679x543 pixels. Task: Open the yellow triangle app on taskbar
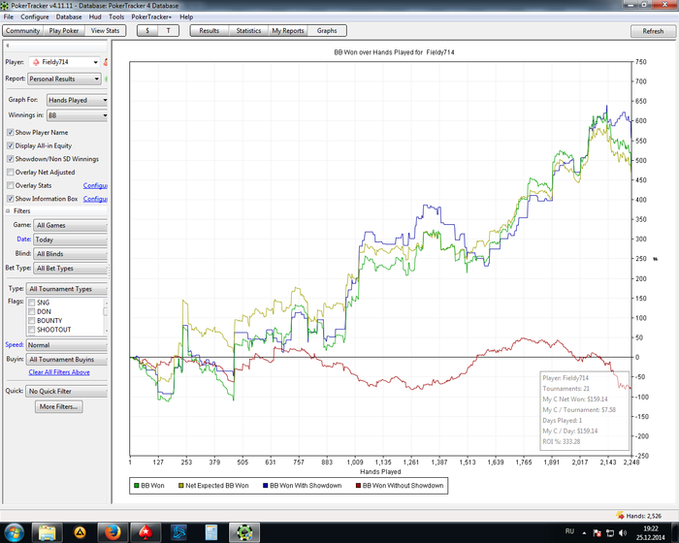click(x=81, y=532)
